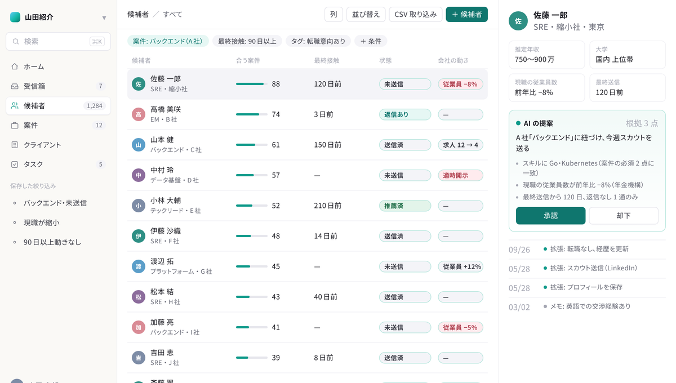This screenshot has height=383, width=676.
Task: Click the 求人 12 → 4 company badge
Action: click(x=460, y=145)
